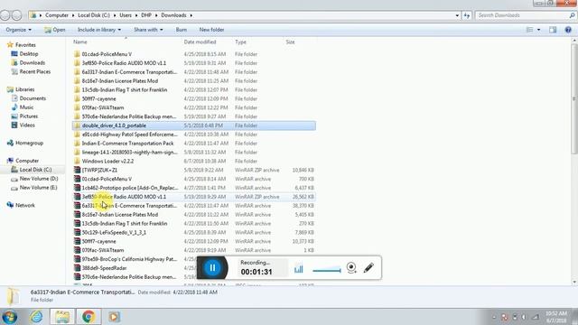Toggle the preview pane button

[553, 30]
